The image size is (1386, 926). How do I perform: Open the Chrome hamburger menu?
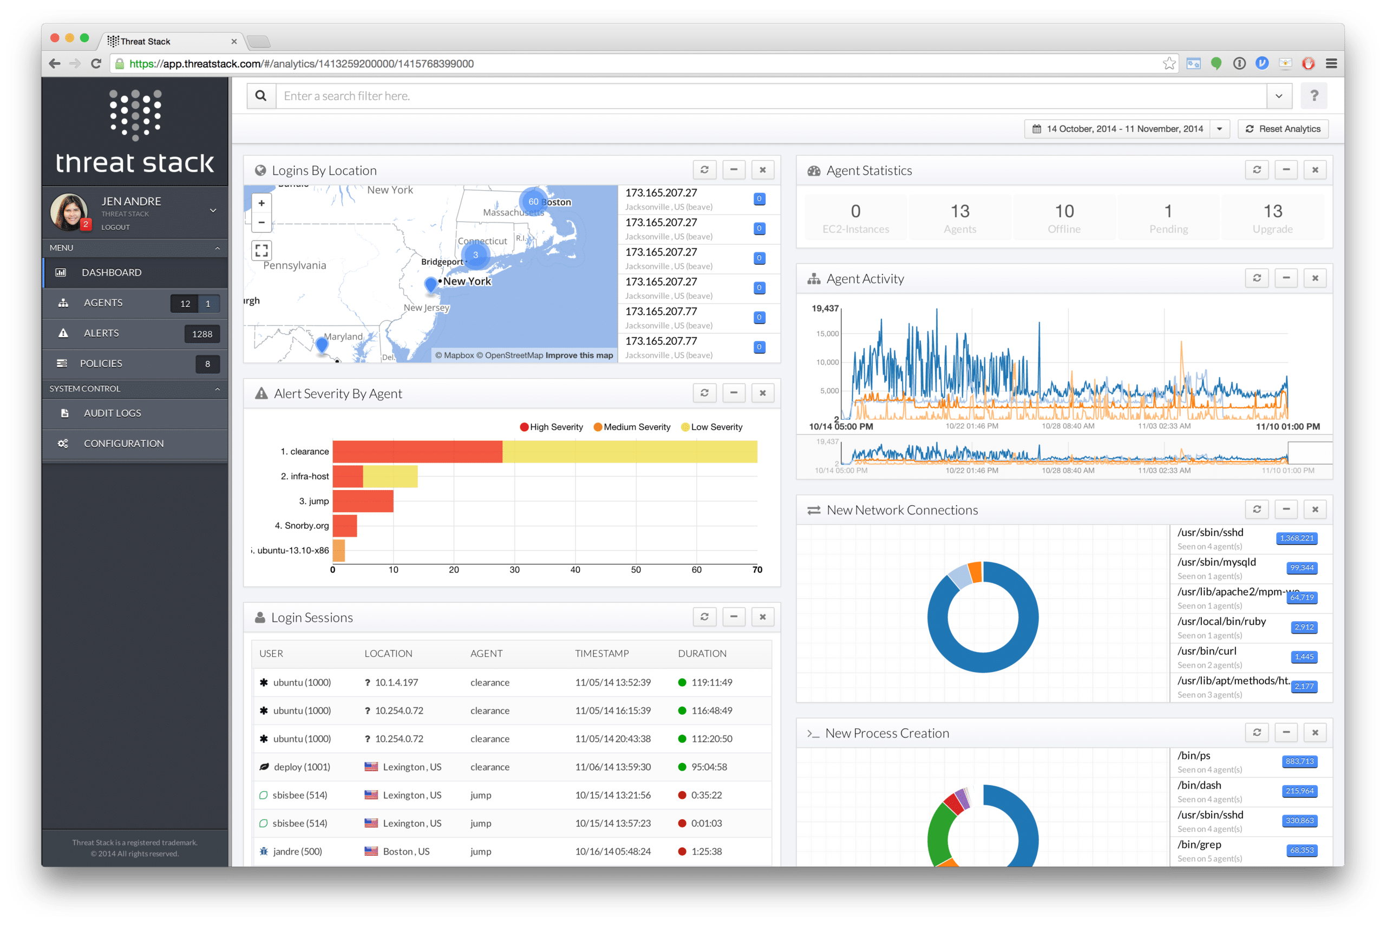1331,63
